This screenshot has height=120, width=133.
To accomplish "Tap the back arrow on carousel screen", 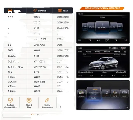I will (126, 107).
